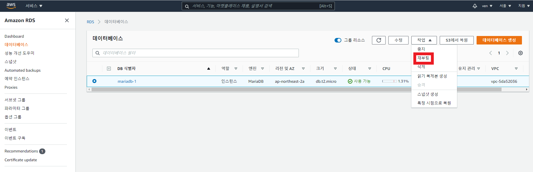Open 이벤트 in sidebar
Image resolution: width=533 pixels, height=172 pixels.
[x=10, y=130]
